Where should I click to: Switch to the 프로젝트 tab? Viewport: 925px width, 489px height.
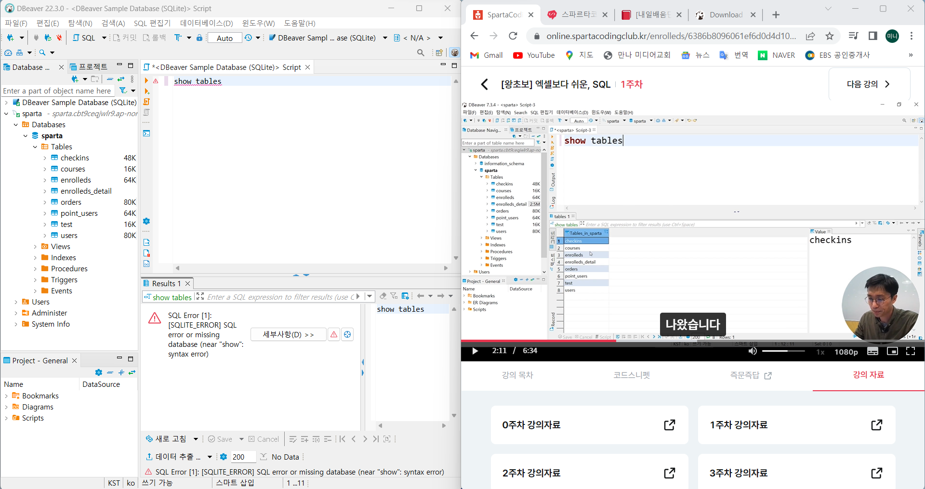click(x=89, y=67)
